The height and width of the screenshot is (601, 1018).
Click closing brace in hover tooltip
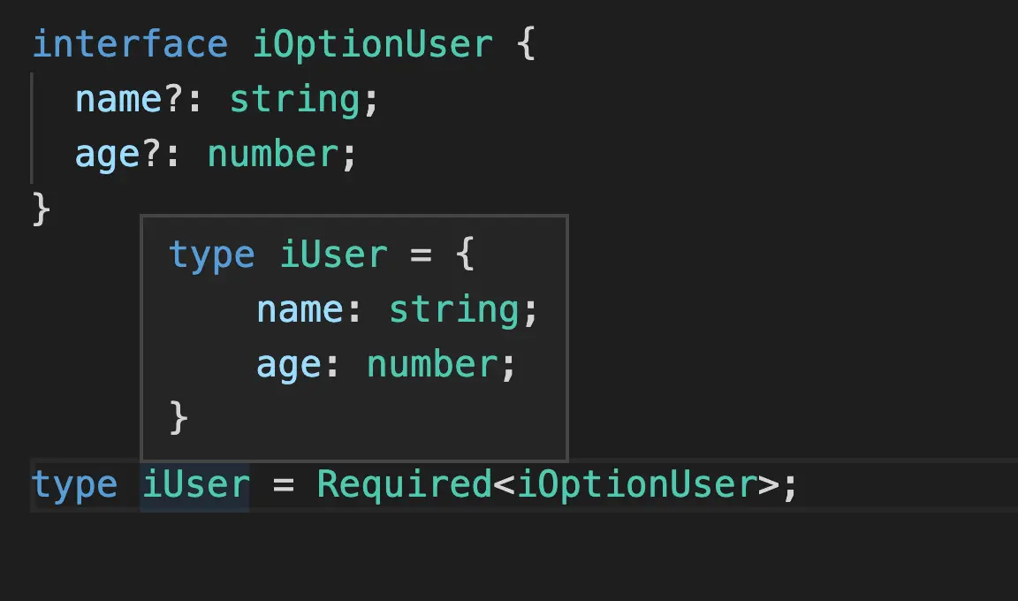point(179,416)
